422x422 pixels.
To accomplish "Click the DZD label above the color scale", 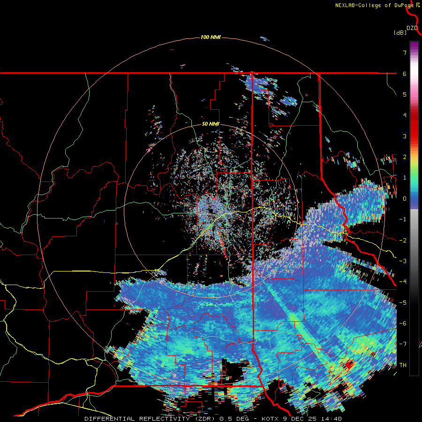I will pos(412,28).
